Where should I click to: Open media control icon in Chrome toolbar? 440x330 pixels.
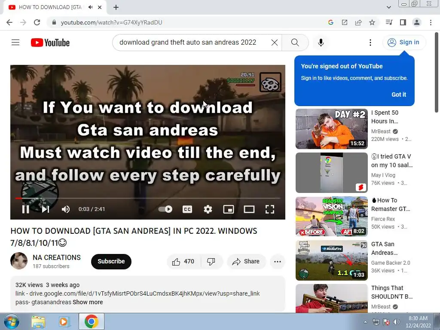point(389,22)
